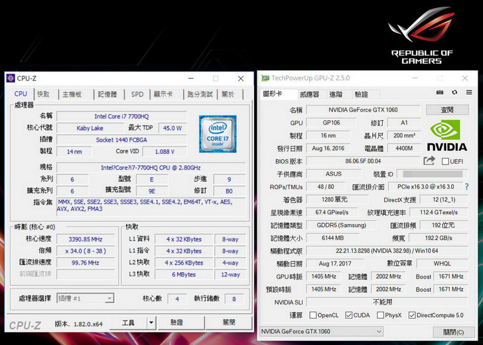Click the BIOS share/export arrow icon
The width and height of the screenshot is (483, 345).
429,161
